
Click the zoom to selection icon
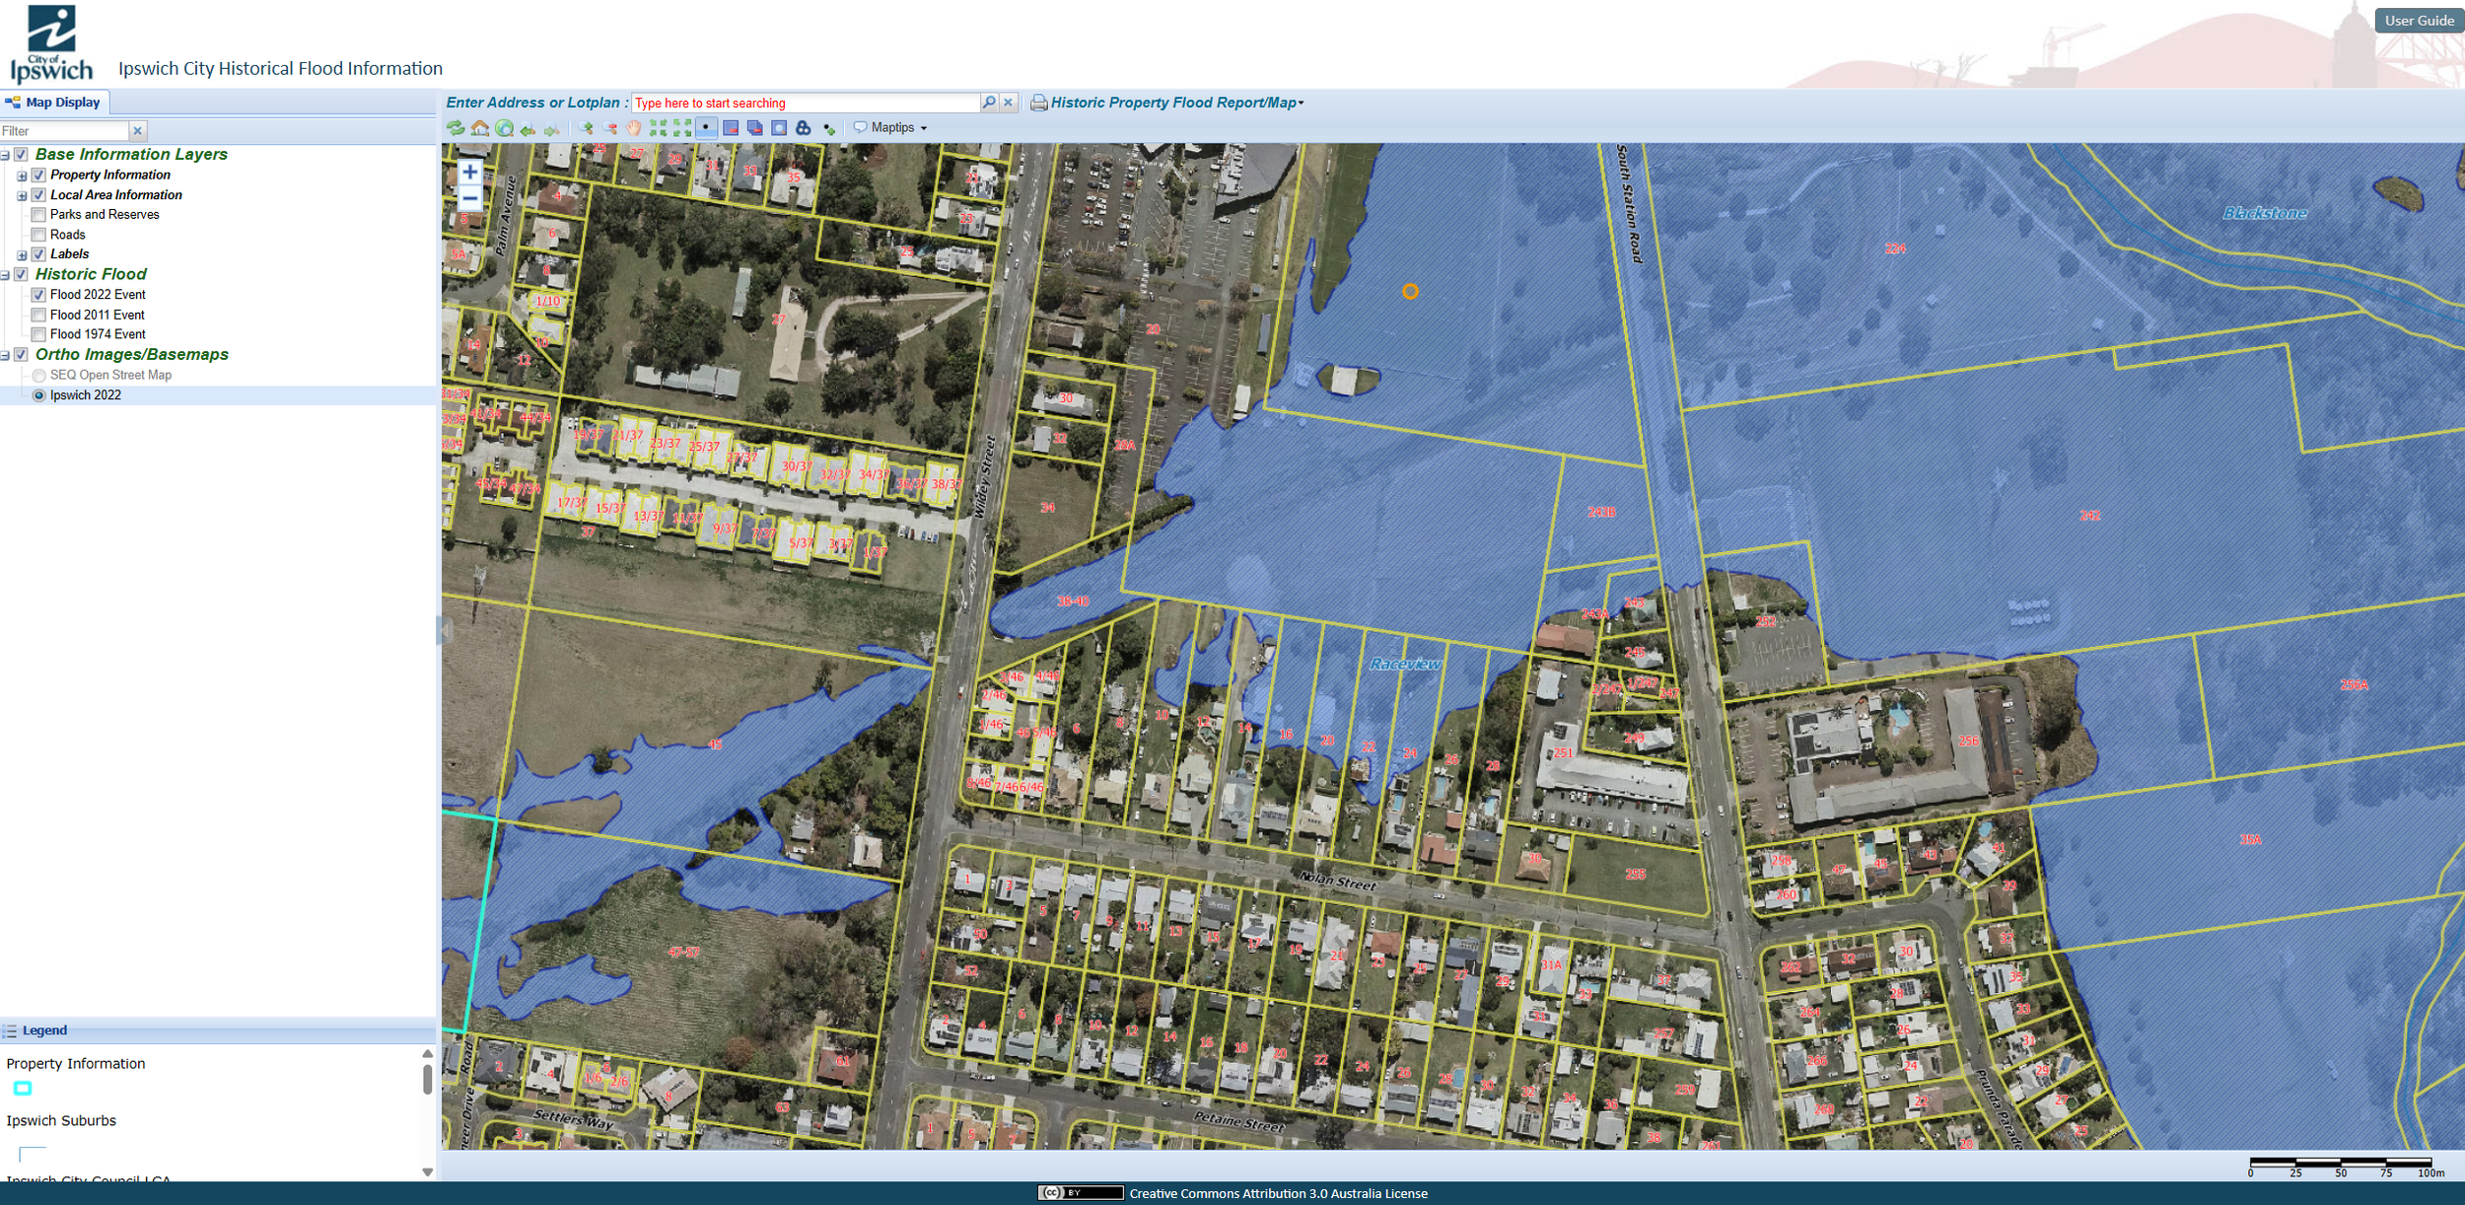779,128
